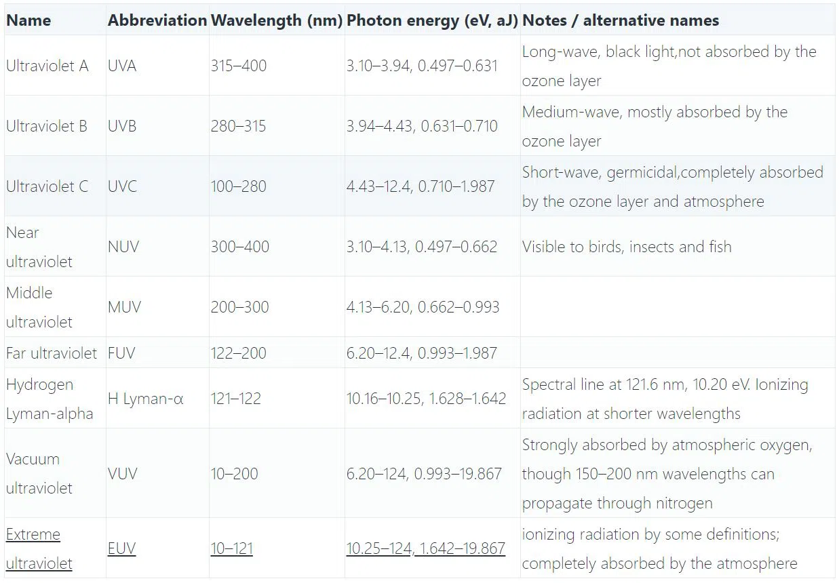Select the UVB abbreviation cell
Screen dimensions: 839x583
tap(122, 126)
